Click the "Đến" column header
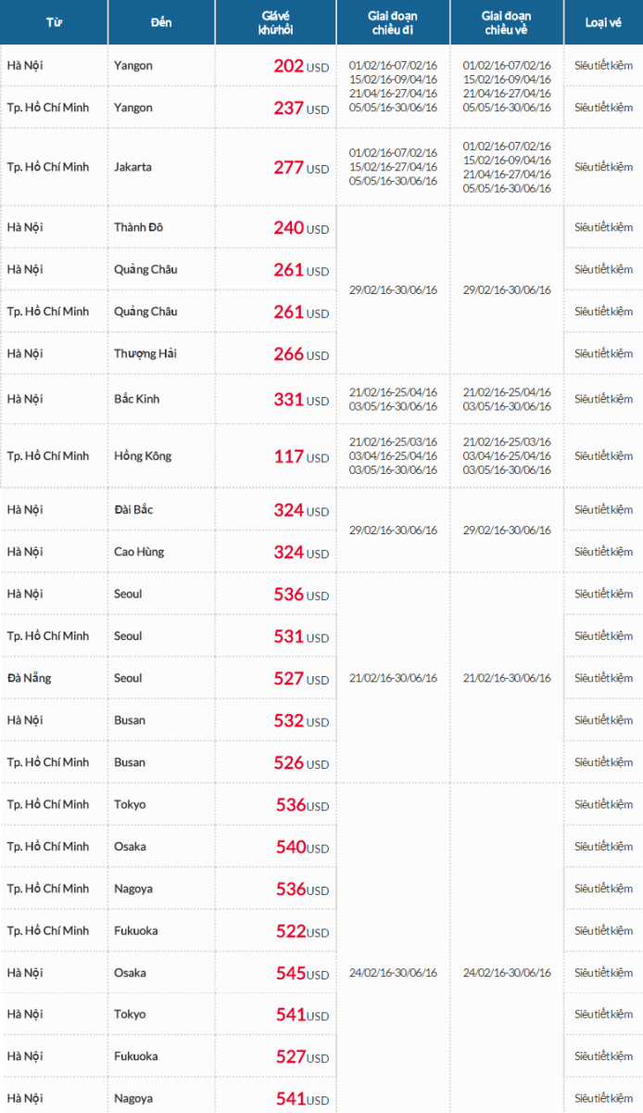643x1113 pixels. [161, 22]
